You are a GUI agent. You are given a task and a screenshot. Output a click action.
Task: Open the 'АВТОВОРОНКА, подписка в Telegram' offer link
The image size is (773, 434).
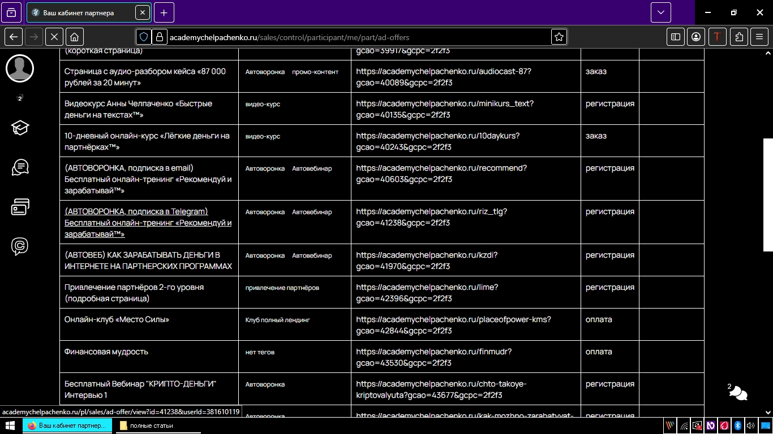click(148, 223)
